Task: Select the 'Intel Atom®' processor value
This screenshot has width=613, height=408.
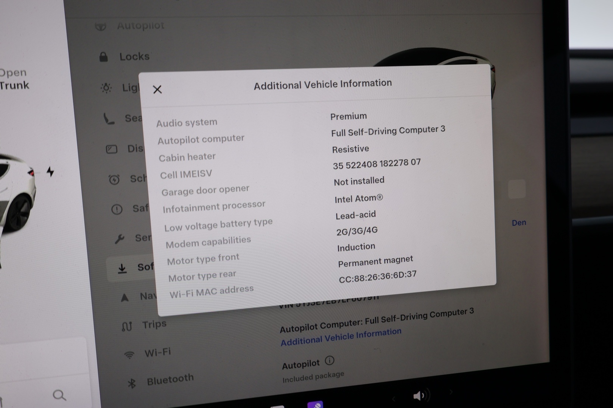Action: pos(359,198)
